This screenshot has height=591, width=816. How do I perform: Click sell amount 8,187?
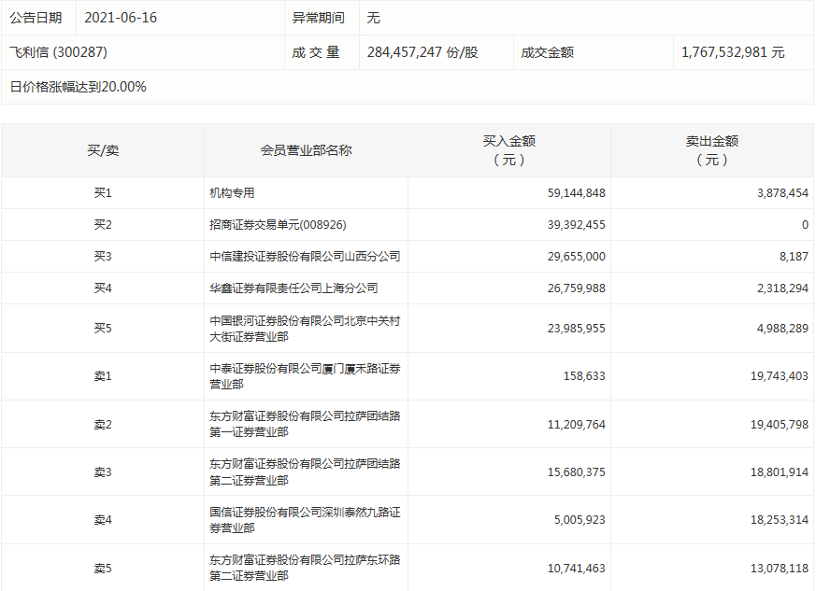click(794, 256)
